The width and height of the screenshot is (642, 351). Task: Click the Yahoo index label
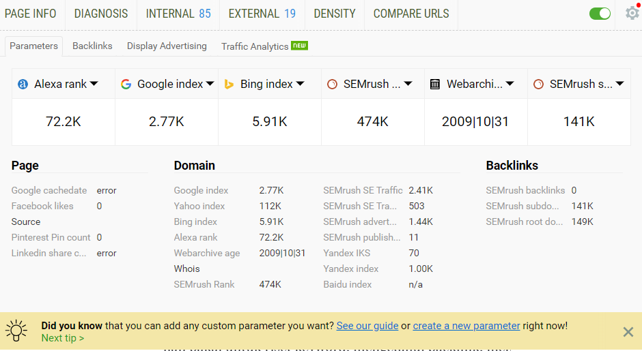(199, 206)
